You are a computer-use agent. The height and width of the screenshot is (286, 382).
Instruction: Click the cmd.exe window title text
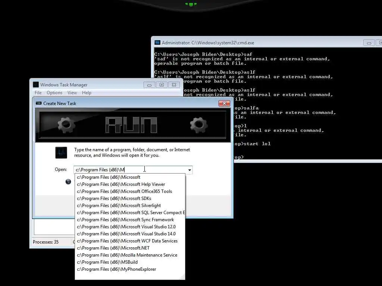coord(208,43)
